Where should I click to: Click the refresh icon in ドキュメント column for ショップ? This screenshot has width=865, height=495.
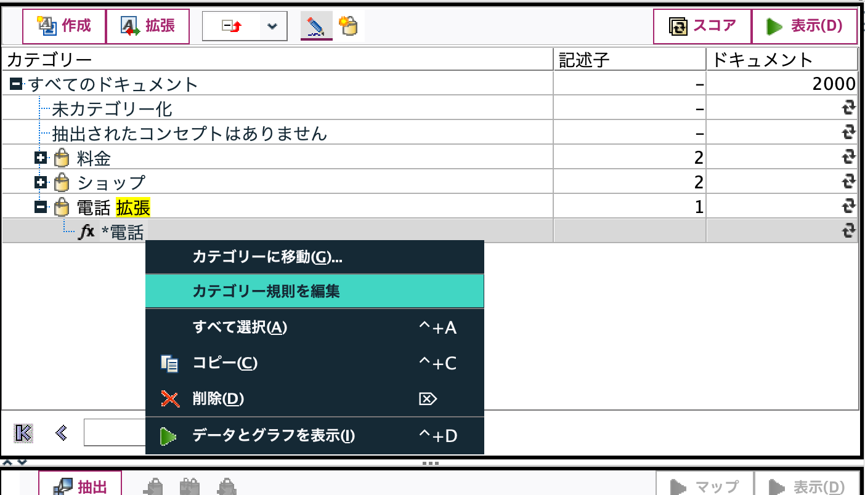click(850, 182)
